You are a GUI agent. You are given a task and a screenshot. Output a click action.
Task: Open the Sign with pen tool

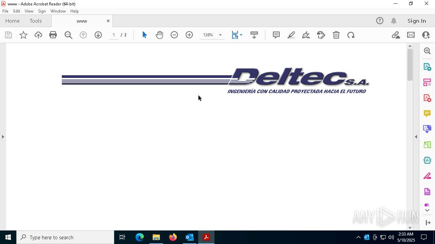(x=306, y=35)
